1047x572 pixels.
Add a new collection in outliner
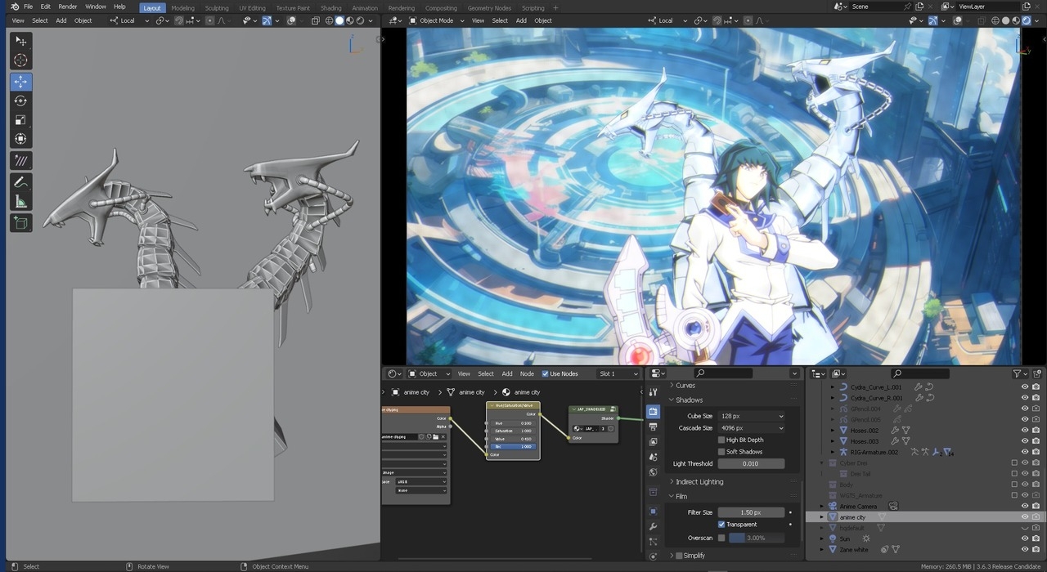coord(1036,373)
